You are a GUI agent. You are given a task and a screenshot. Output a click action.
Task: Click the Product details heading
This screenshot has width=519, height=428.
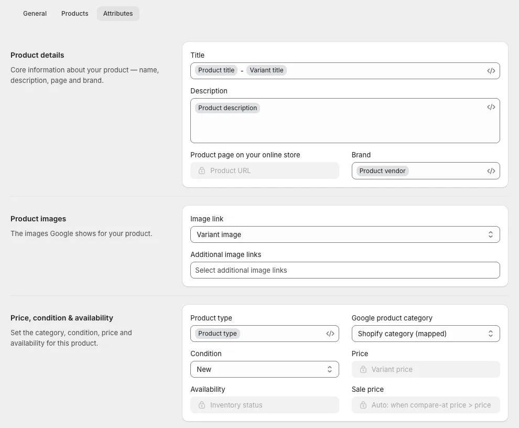(x=37, y=55)
